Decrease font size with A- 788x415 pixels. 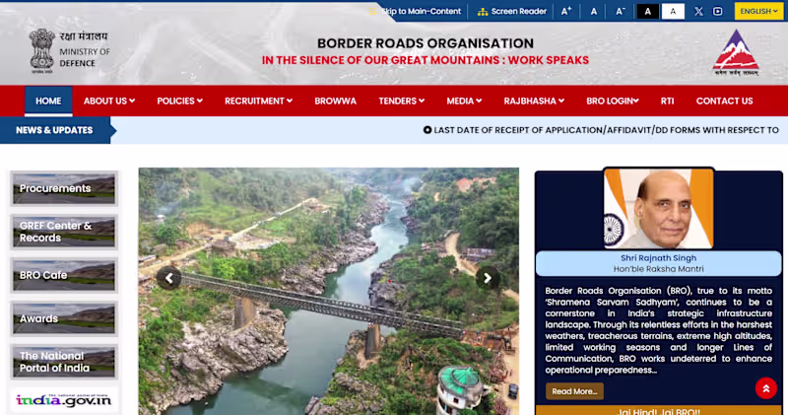pyautogui.click(x=621, y=11)
